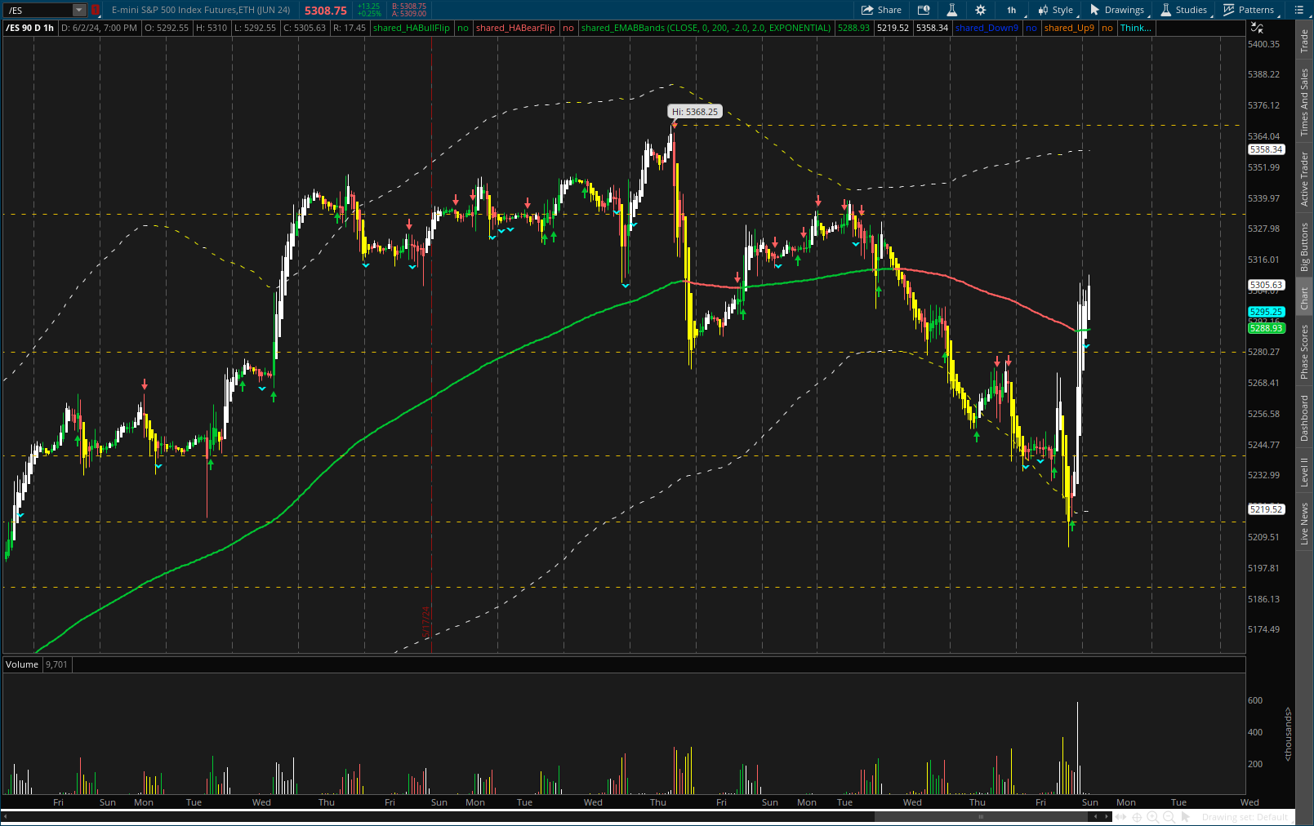Click the Share button in the toolbar
The width and height of the screenshot is (1314, 826).
(881, 10)
